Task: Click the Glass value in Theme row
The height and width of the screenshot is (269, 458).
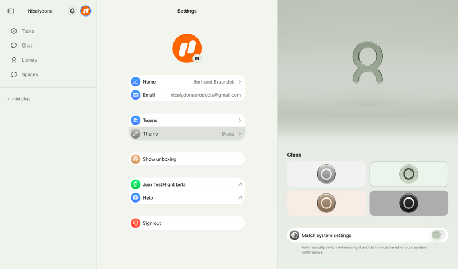Action: pos(227,134)
